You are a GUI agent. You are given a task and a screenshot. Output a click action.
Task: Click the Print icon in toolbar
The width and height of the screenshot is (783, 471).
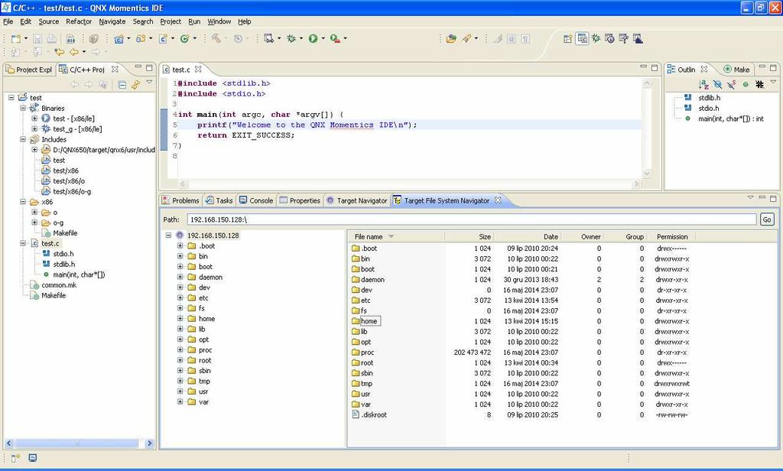51,38
